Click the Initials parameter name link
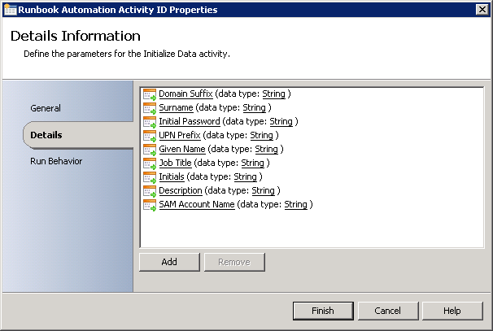Image resolution: width=493 pixels, height=331 pixels. (172, 177)
